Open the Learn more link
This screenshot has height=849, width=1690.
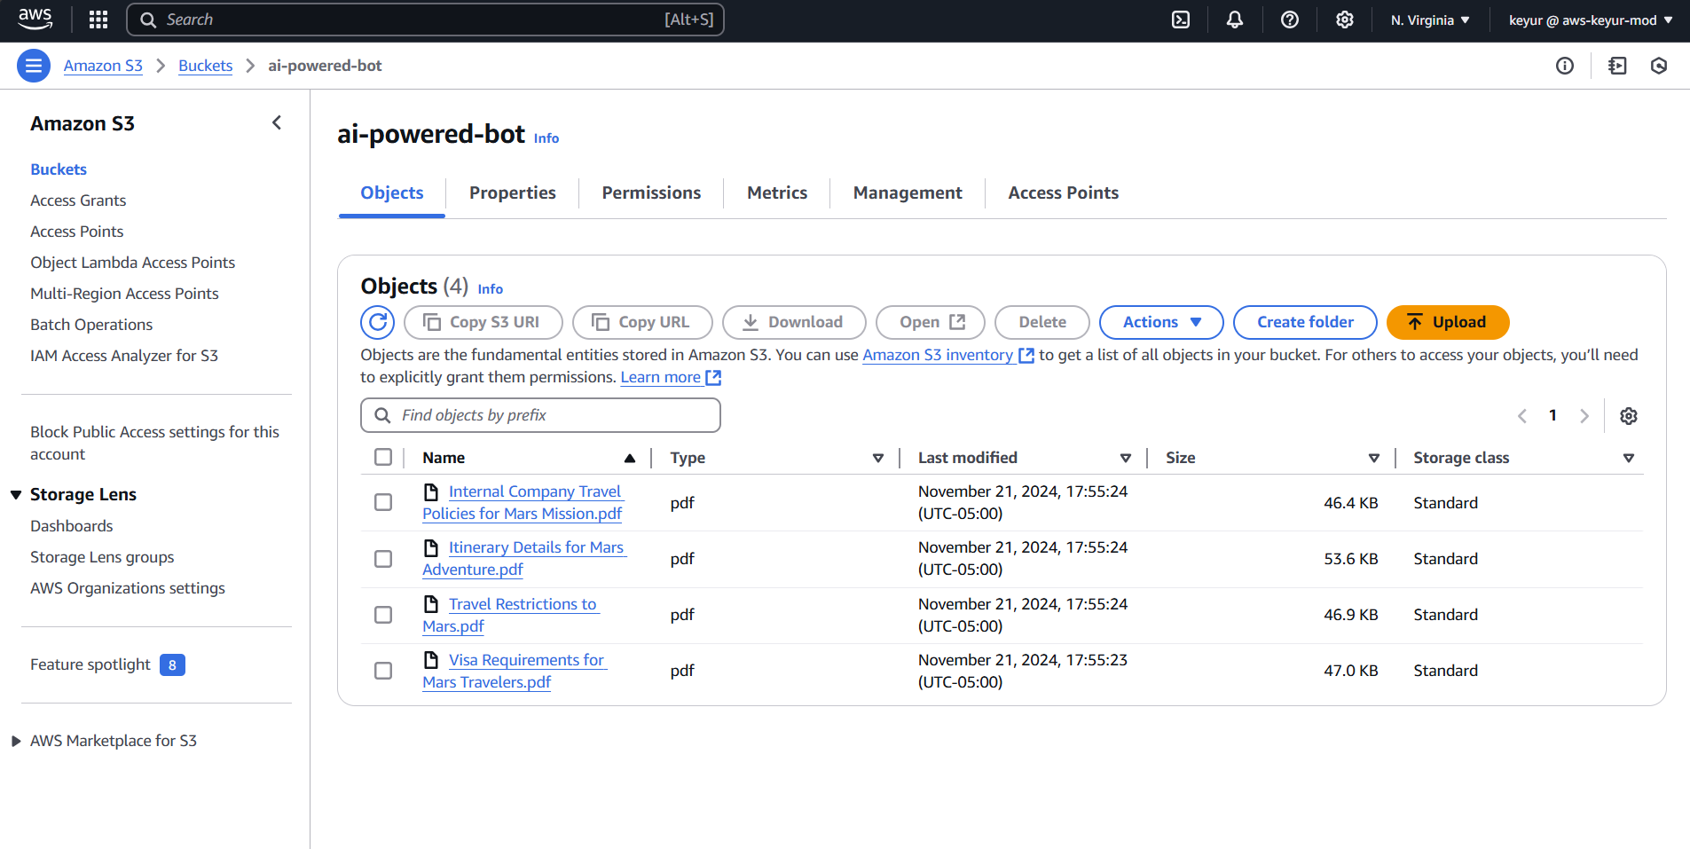click(671, 377)
